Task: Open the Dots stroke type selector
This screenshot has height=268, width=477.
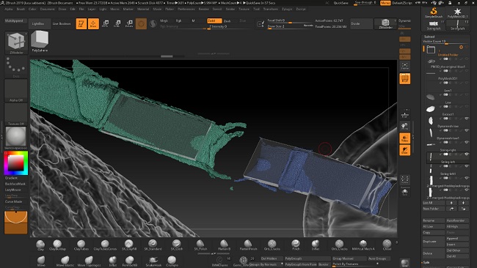Action: click(16, 67)
